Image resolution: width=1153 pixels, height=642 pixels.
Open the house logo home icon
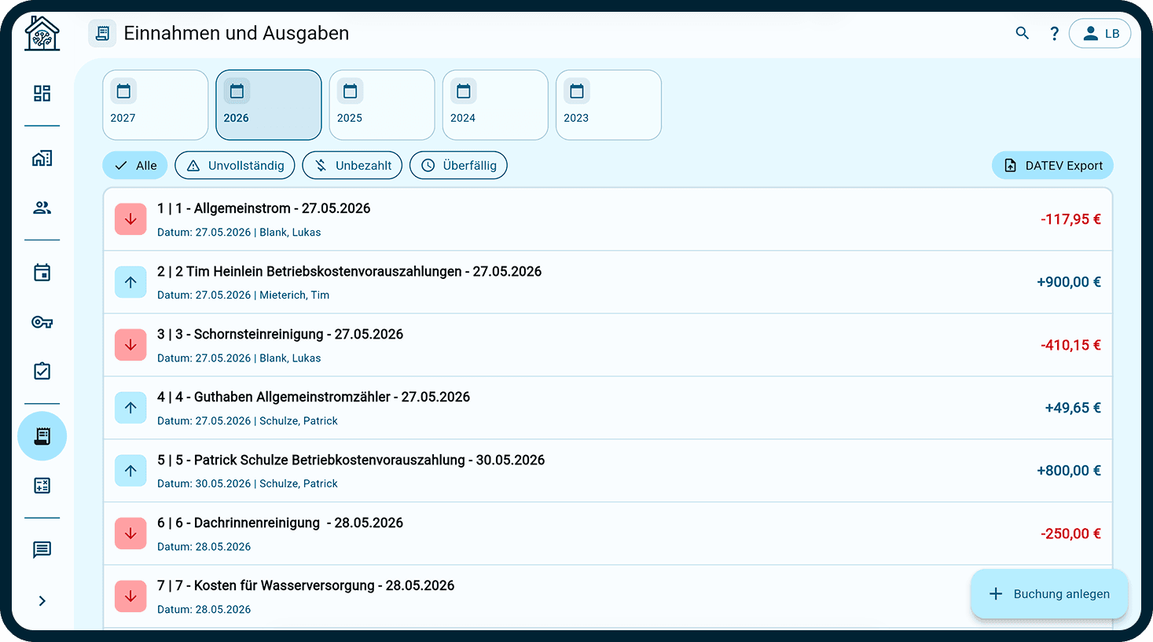point(42,34)
